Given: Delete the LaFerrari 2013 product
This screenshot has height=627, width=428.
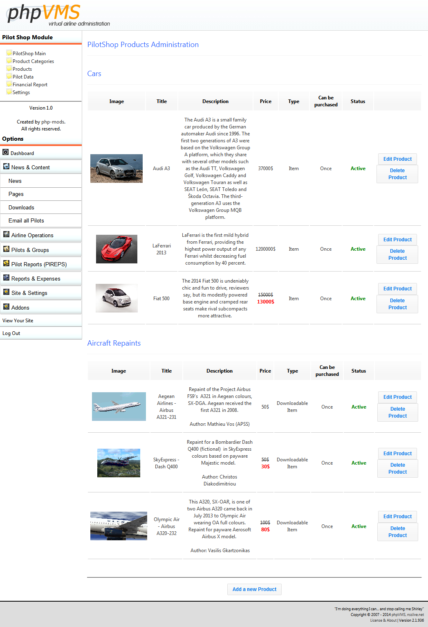Looking at the screenshot, I should coord(397,254).
